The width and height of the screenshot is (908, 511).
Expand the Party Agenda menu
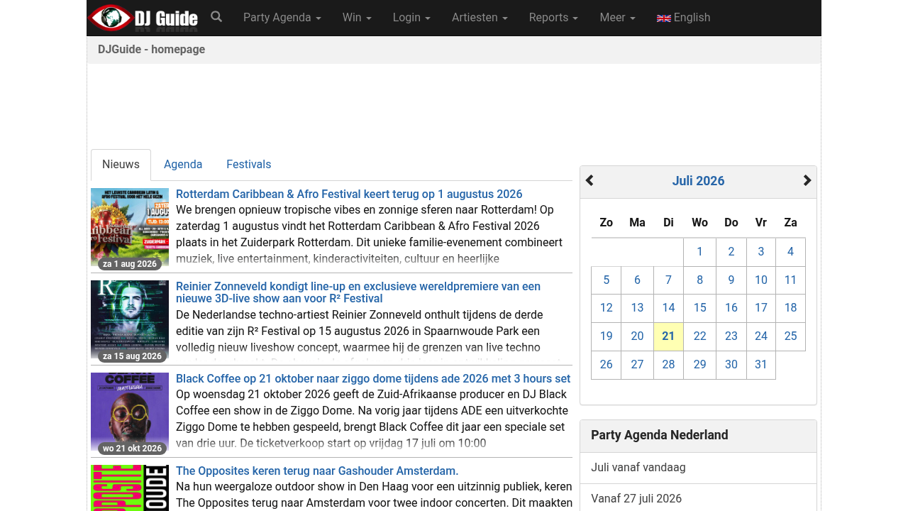(282, 18)
